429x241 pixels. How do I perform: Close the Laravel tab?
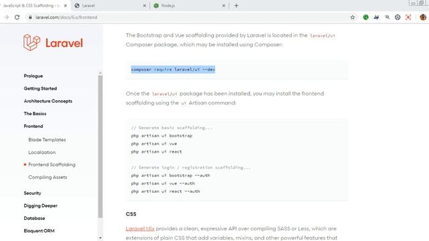point(145,5)
